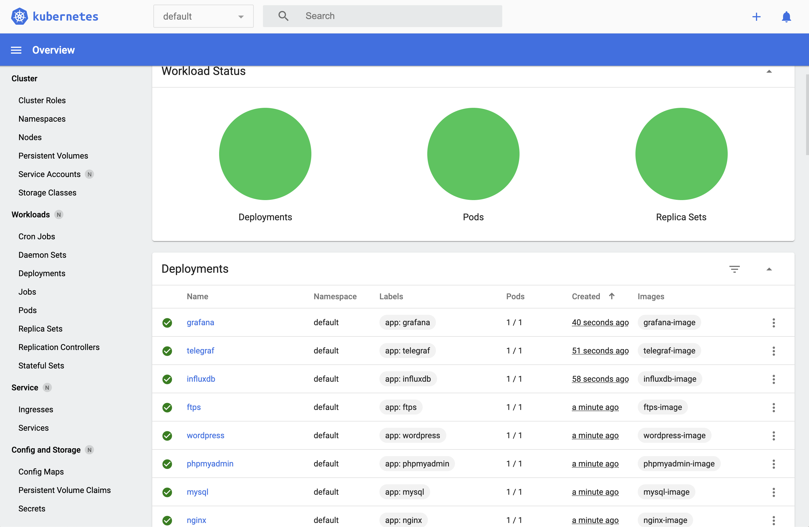Click the Created column header
The height and width of the screenshot is (527, 809).
click(x=586, y=296)
